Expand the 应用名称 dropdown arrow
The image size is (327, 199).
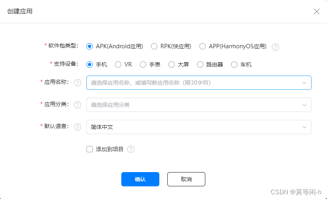pyautogui.click(x=304, y=83)
